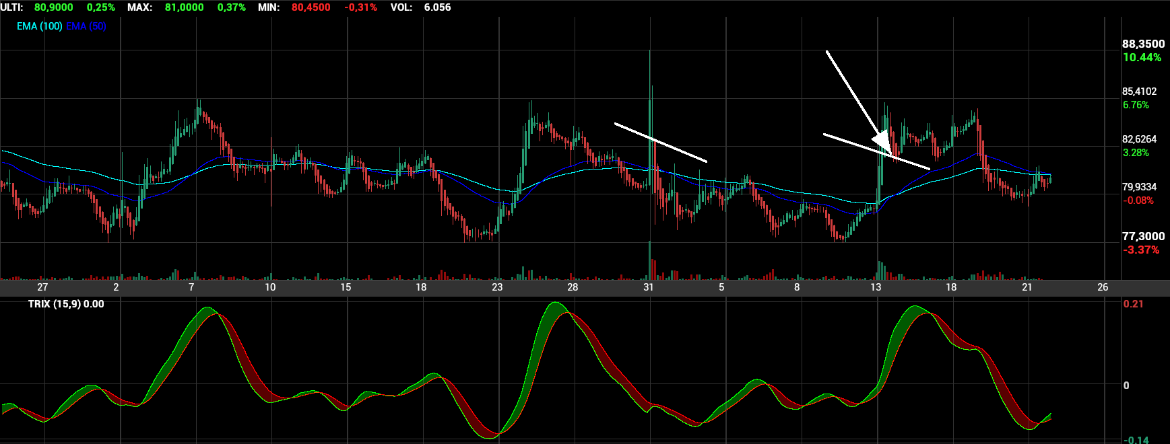Click the max price 81,0000
The width and height of the screenshot is (1170, 444).
tap(185, 7)
